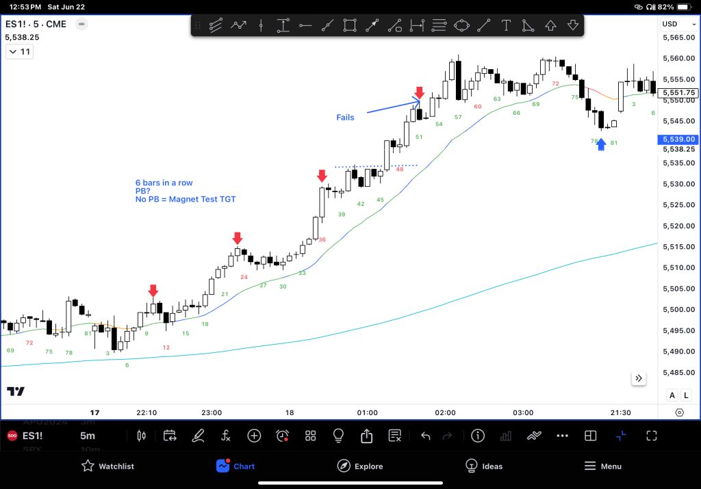The image size is (701, 489).
Task: Toggle fullscreen chart mode
Action: (x=651, y=436)
